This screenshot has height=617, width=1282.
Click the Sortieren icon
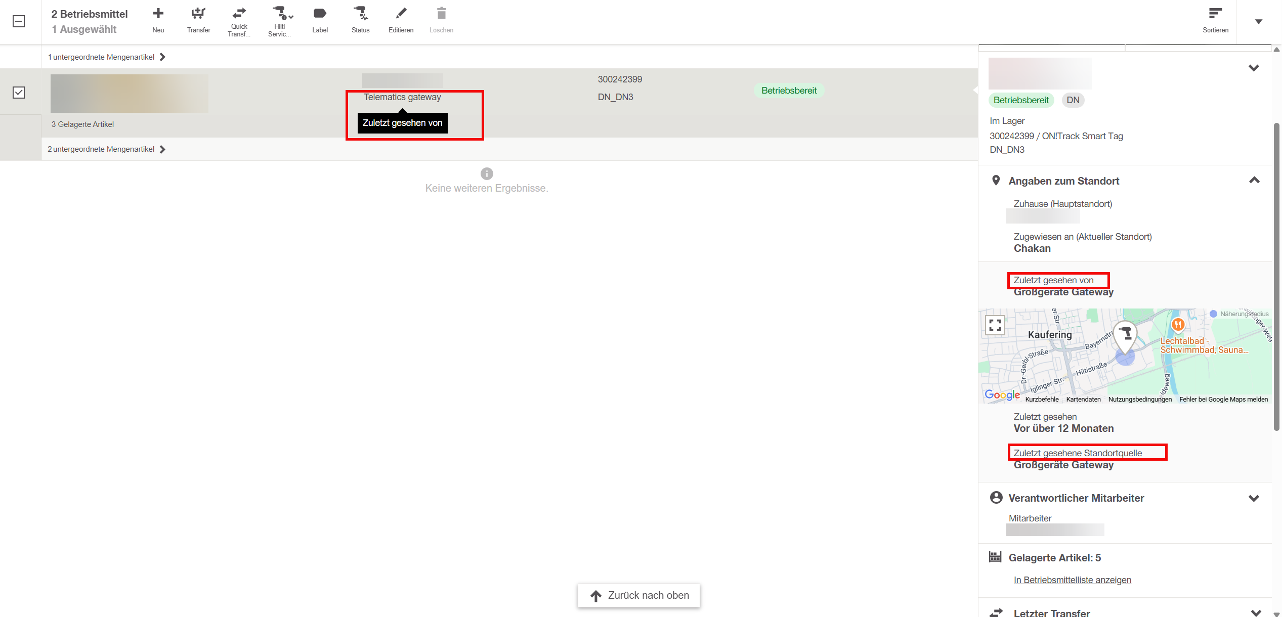1215,14
